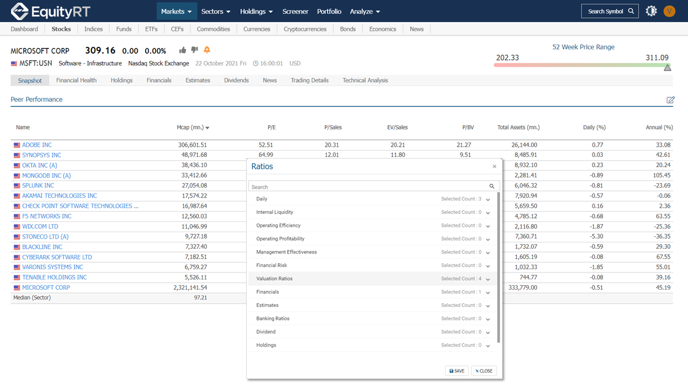Expand the Valuation Ratios group
The height and width of the screenshot is (387, 688).
pyautogui.click(x=488, y=279)
